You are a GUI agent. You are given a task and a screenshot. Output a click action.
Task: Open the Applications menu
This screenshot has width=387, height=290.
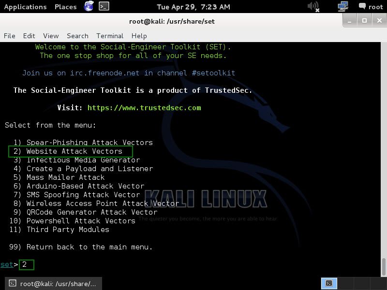point(25,7)
